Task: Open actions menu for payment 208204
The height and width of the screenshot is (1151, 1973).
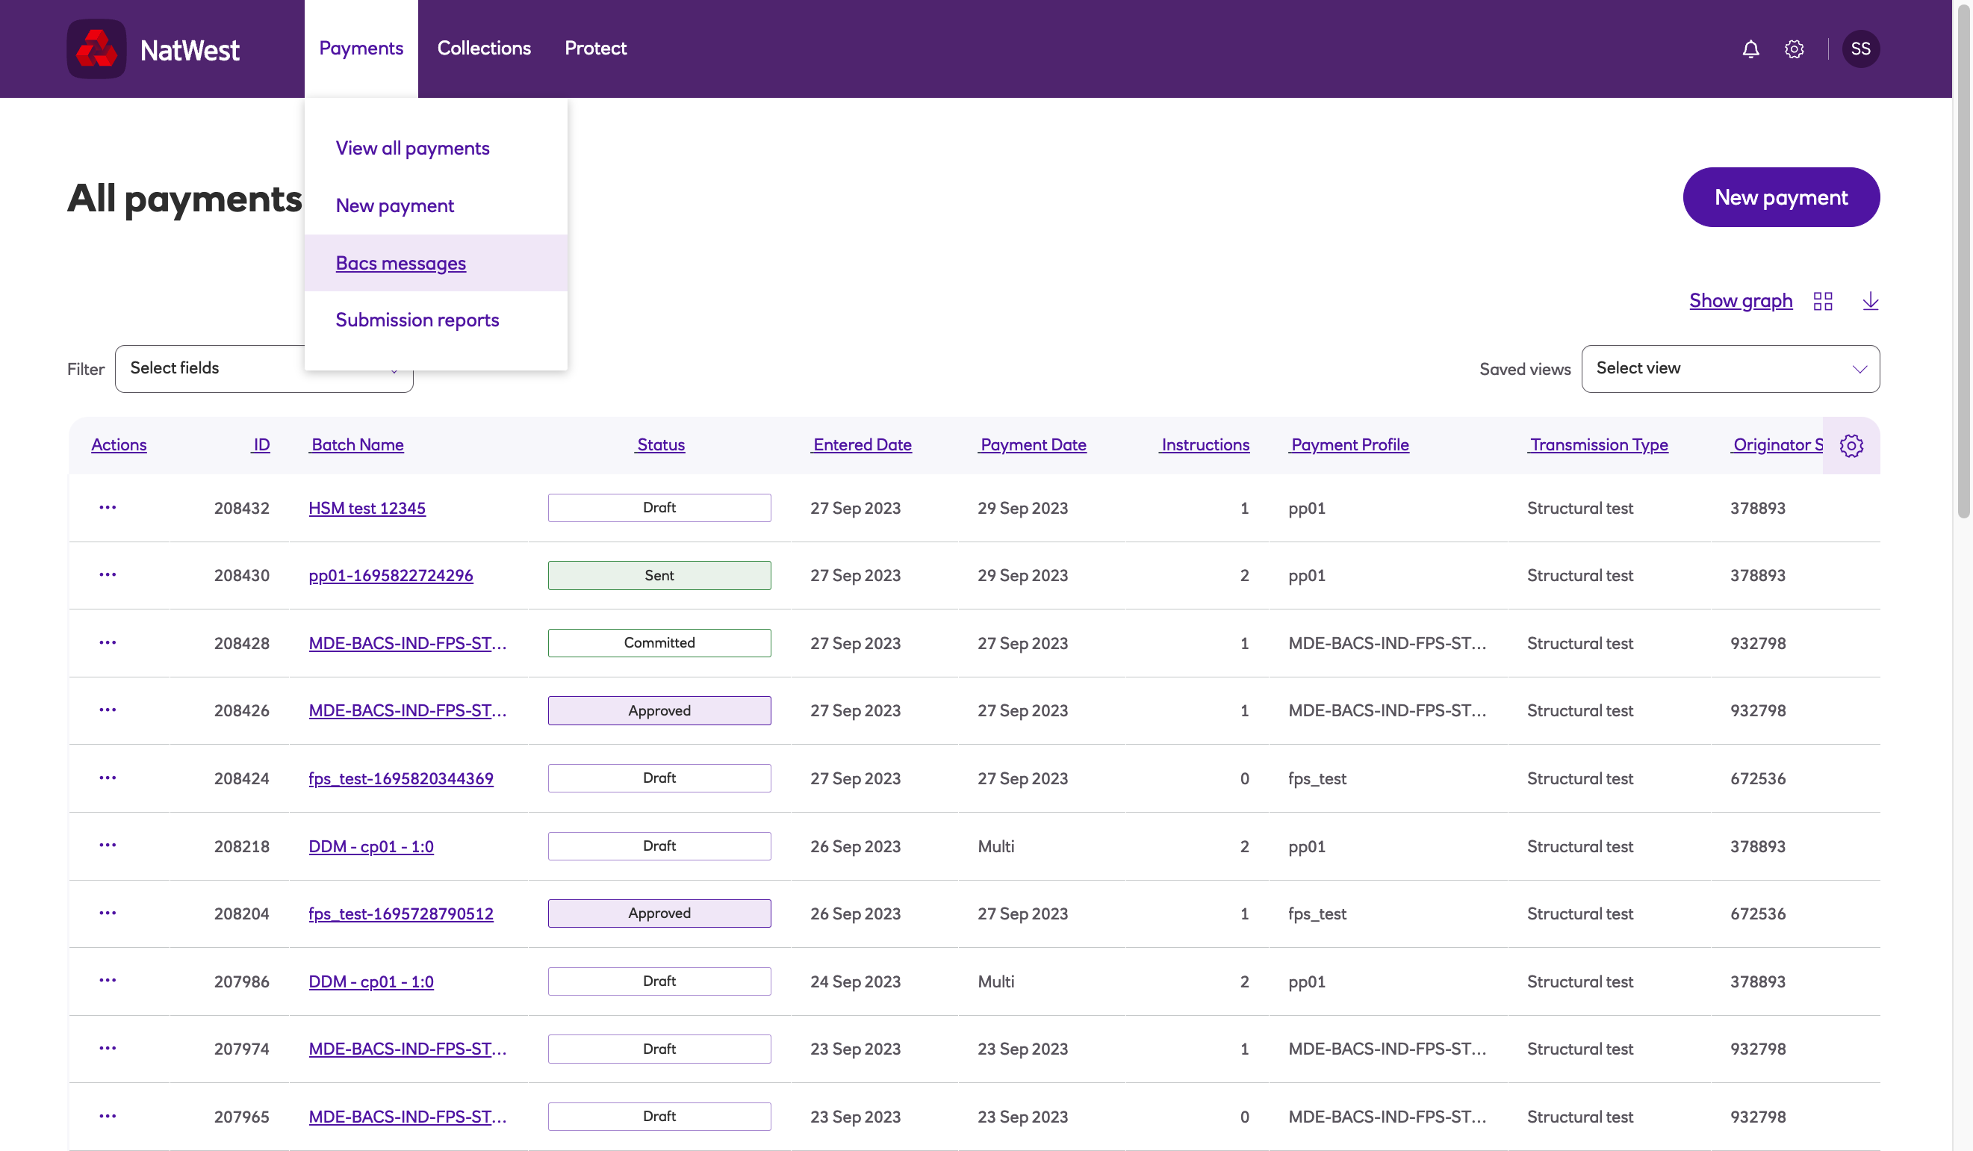Action: pos(108,913)
